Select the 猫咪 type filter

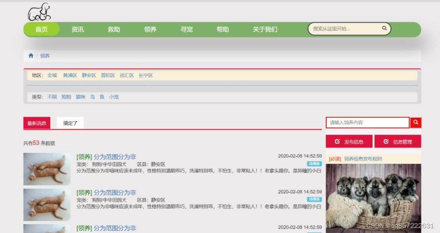pyautogui.click(x=81, y=97)
